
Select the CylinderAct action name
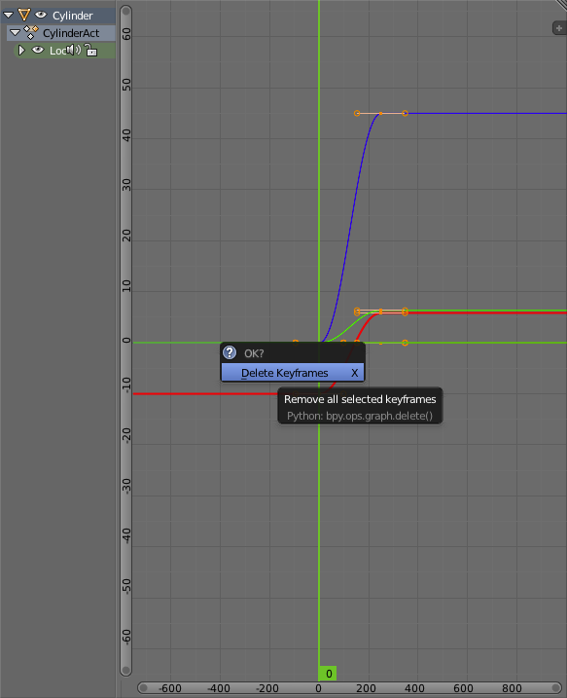tap(71, 33)
